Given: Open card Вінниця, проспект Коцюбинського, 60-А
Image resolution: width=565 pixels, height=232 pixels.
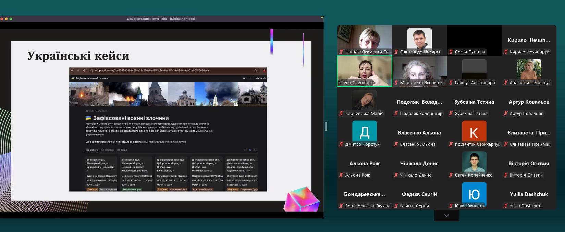Looking at the screenshot, I should [136, 174].
